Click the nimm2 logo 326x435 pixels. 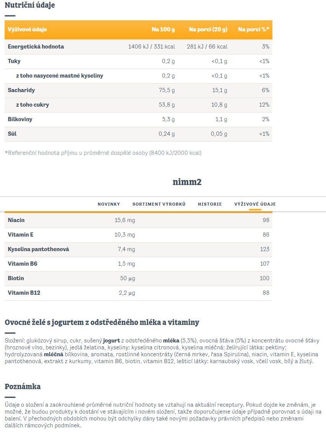[187, 182]
